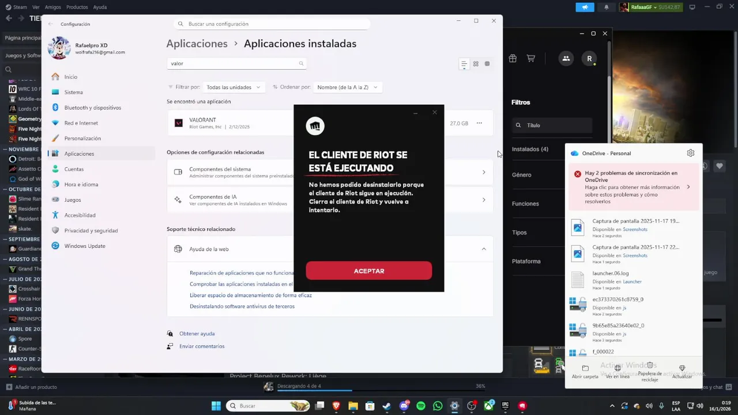Open 'launcher.06.log' in OneDrive list
Screen dimensions: 738x415
pos(634,280)
